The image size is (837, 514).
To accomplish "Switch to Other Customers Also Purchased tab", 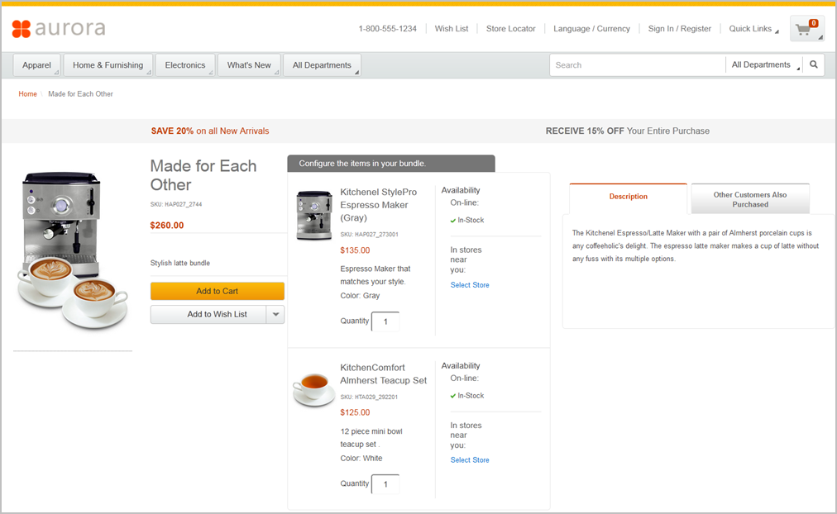I will tap(750, 199).
